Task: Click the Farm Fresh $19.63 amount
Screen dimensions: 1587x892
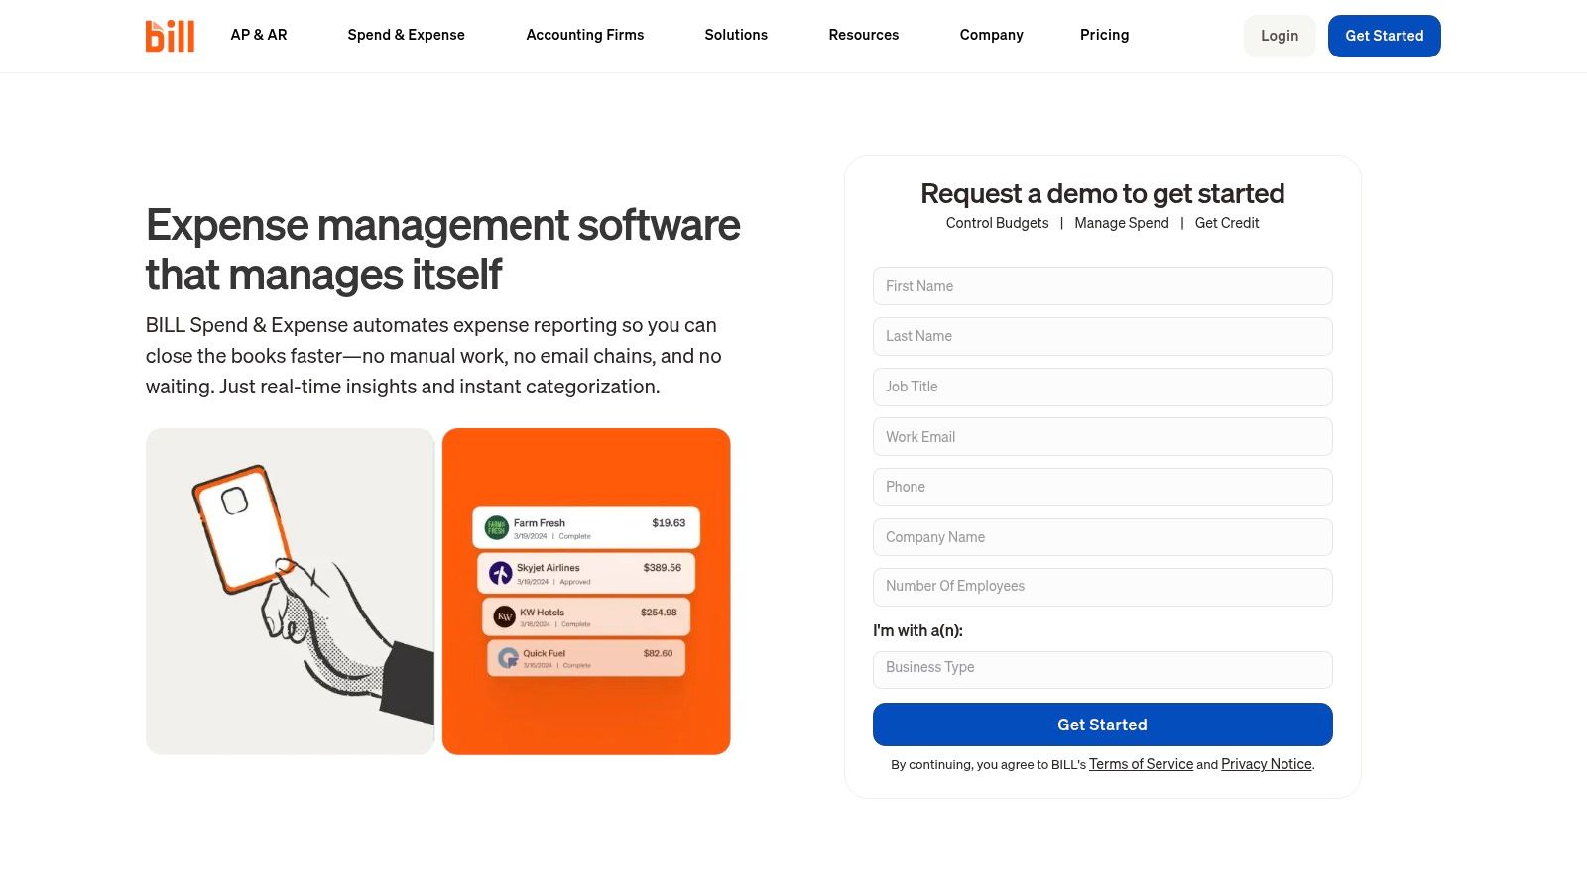Action: click(669, 523)
